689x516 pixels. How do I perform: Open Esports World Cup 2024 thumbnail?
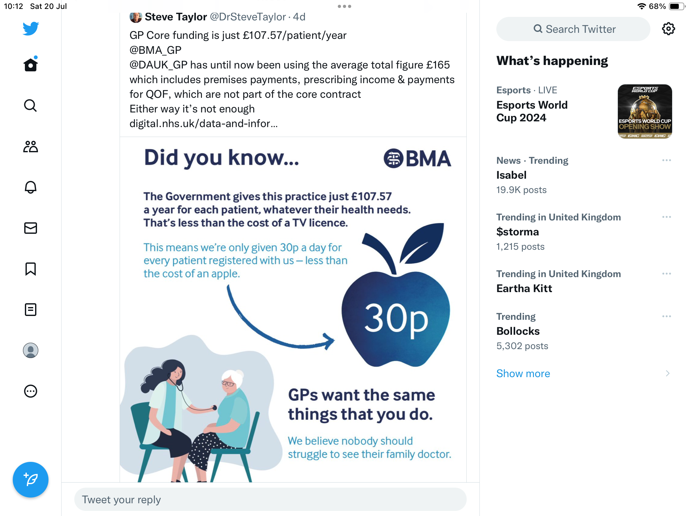click(x=645, y=111)
